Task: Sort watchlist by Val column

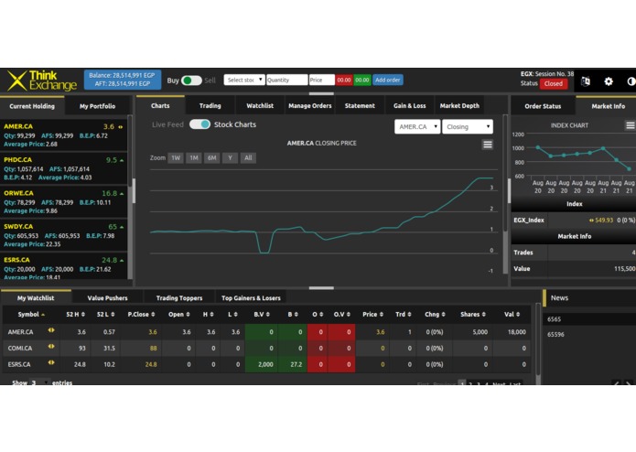Action: [x=512, y=314]
